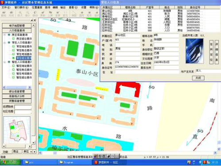Select the 放大 zoom-in toolbar icon
The image size is (221, 166).
20,14
